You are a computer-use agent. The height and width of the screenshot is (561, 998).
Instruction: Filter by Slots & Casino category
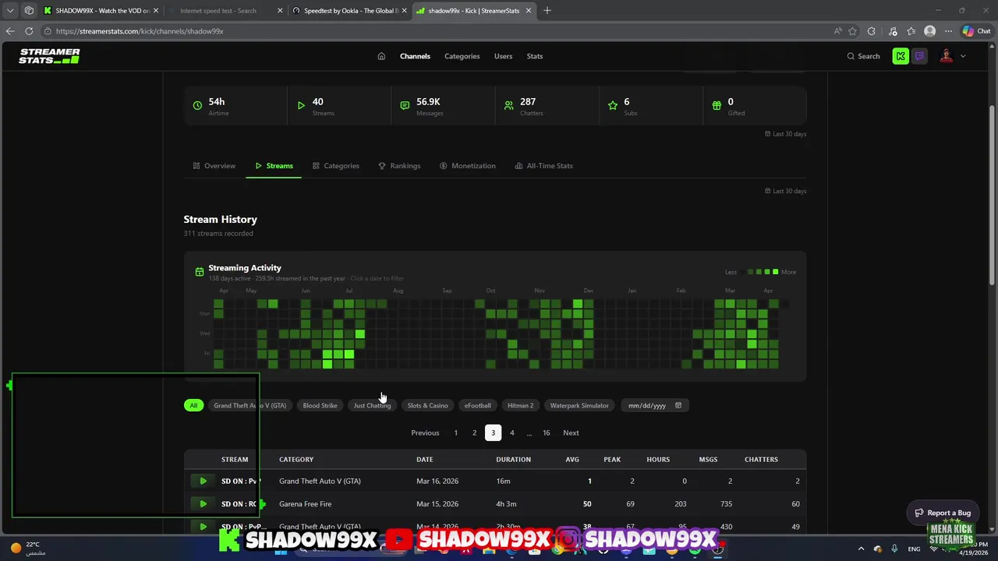point(427,405)
